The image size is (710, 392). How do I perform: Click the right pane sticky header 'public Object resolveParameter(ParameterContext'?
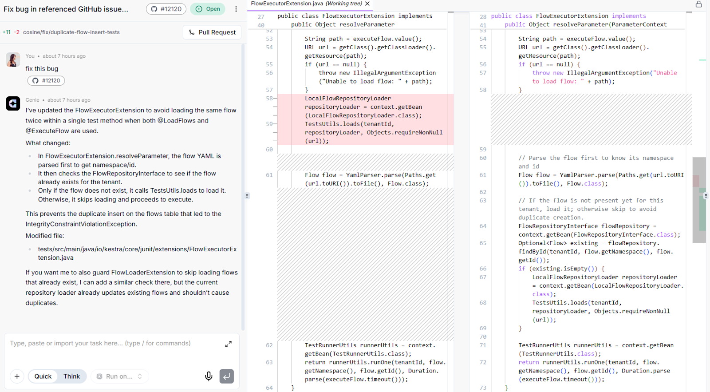[x=586, y=25]
